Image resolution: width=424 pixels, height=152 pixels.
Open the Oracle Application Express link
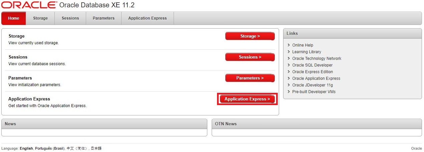316,78
